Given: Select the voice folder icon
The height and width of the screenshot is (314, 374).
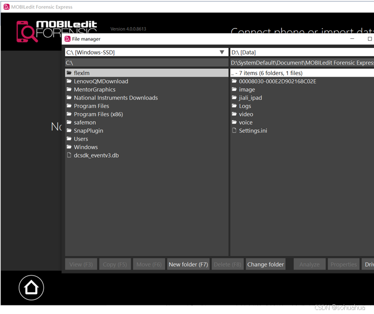Looking at the screenshot, I should click(234, 122).
